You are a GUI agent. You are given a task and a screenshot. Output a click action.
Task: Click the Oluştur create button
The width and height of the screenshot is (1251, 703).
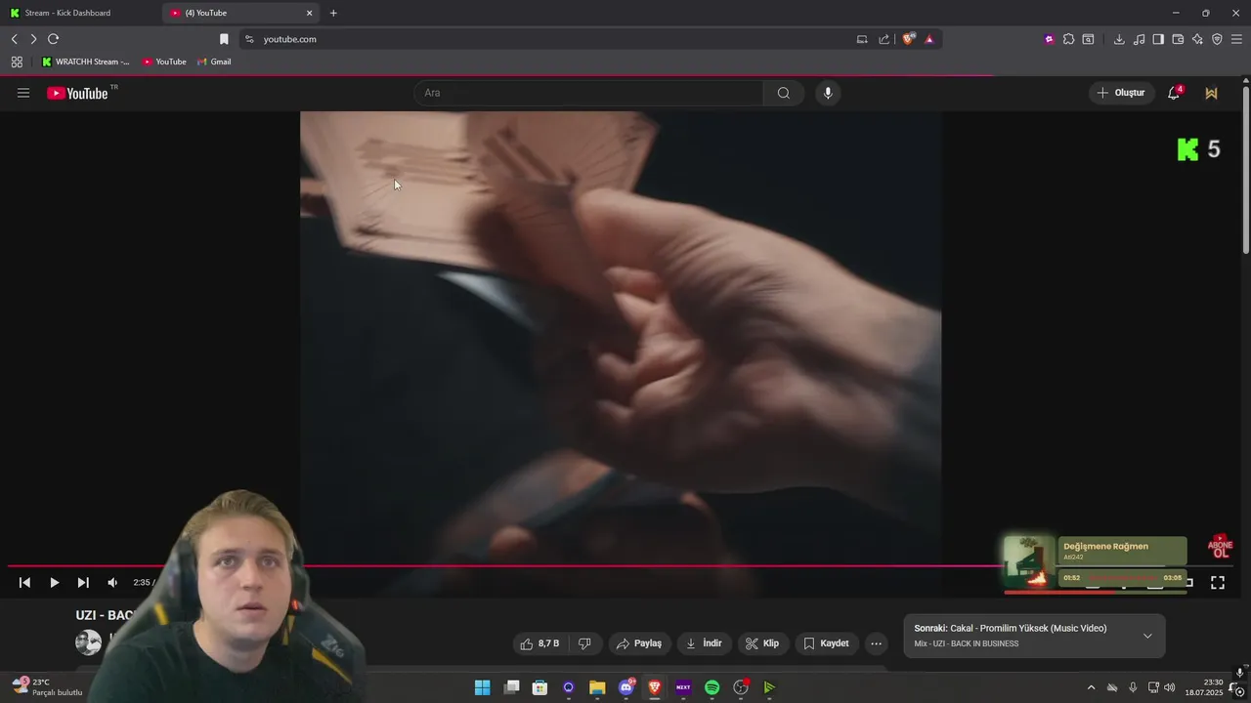point(1121,93)
